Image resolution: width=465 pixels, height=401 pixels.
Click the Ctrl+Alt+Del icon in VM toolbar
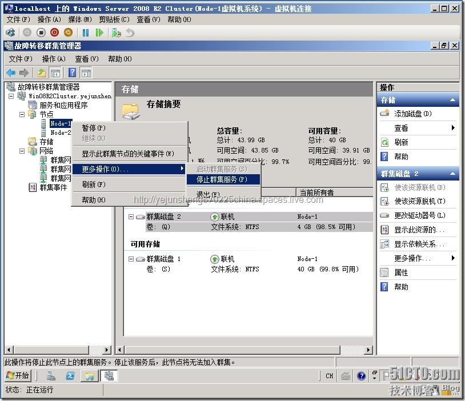click(x=10, y=33)
